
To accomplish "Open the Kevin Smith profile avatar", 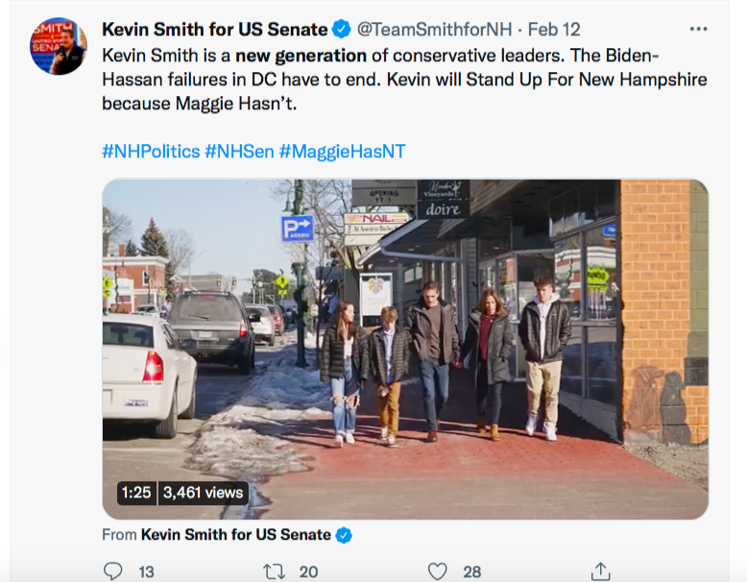I will click(59, 46).
